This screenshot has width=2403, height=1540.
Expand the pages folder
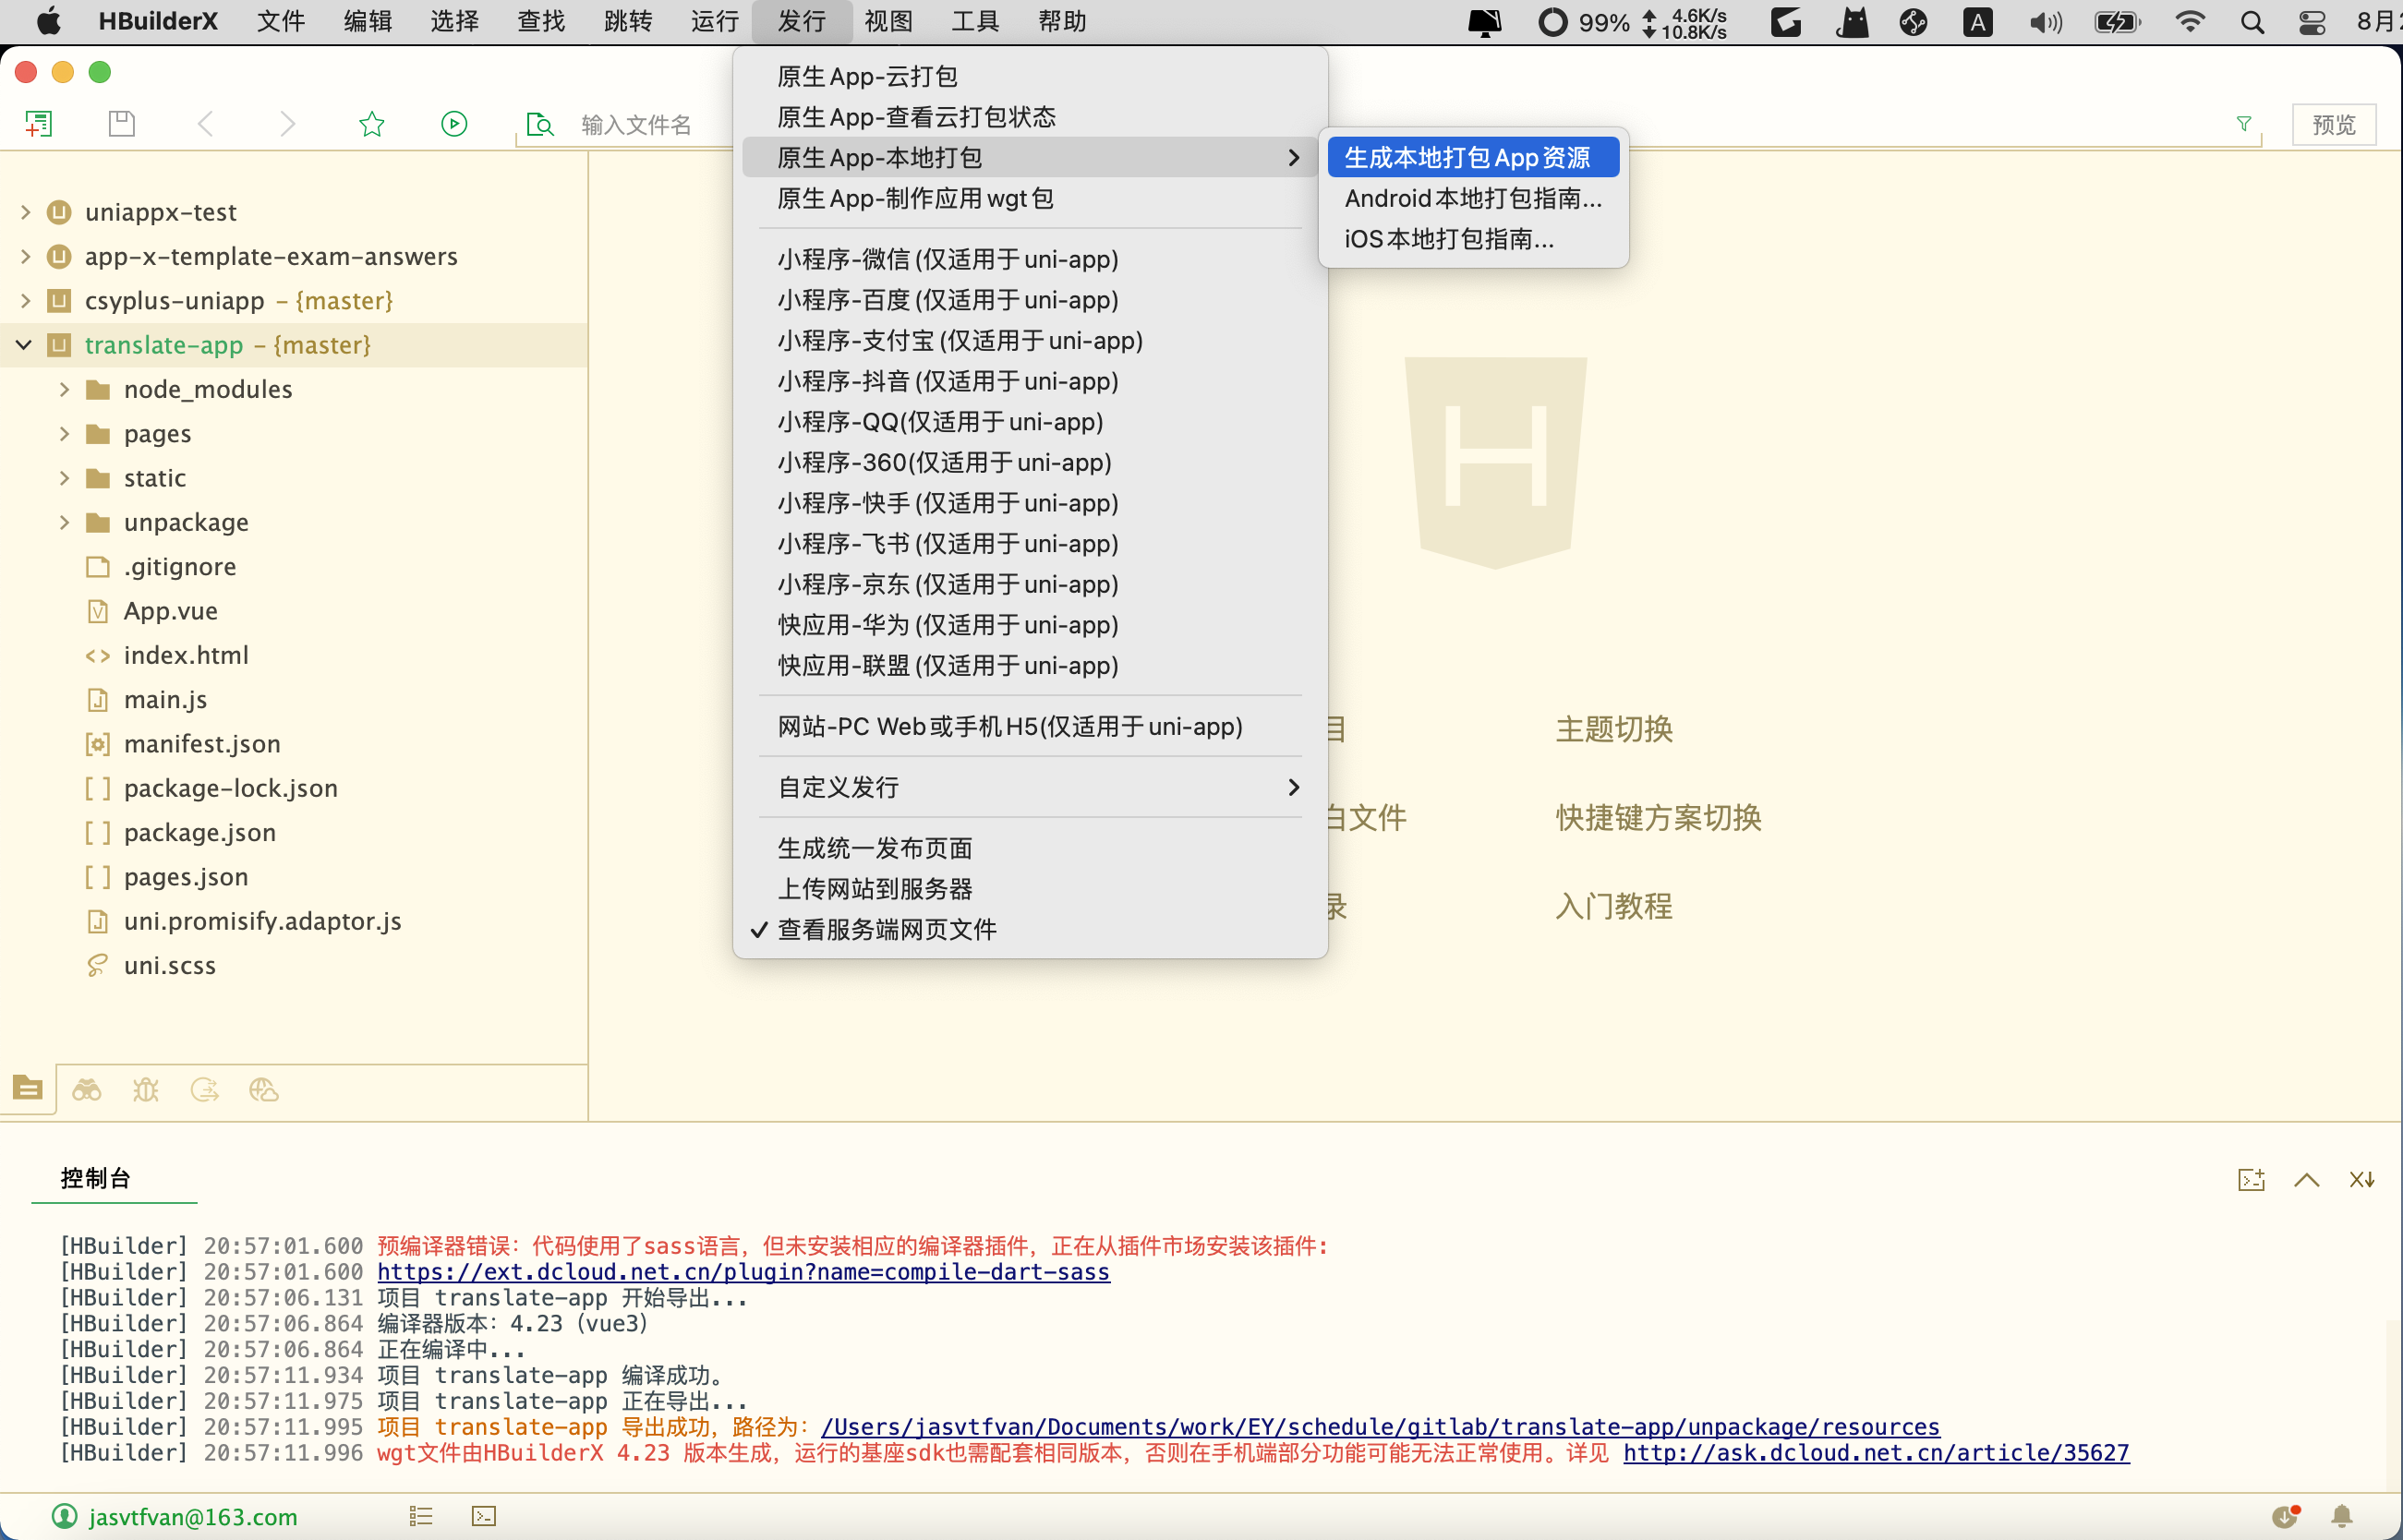point(64,433)
